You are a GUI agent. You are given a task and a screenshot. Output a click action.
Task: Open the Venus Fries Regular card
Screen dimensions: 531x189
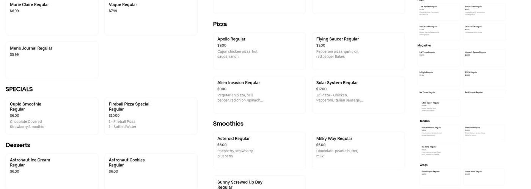pyautogui.click(x=439, y=32)
